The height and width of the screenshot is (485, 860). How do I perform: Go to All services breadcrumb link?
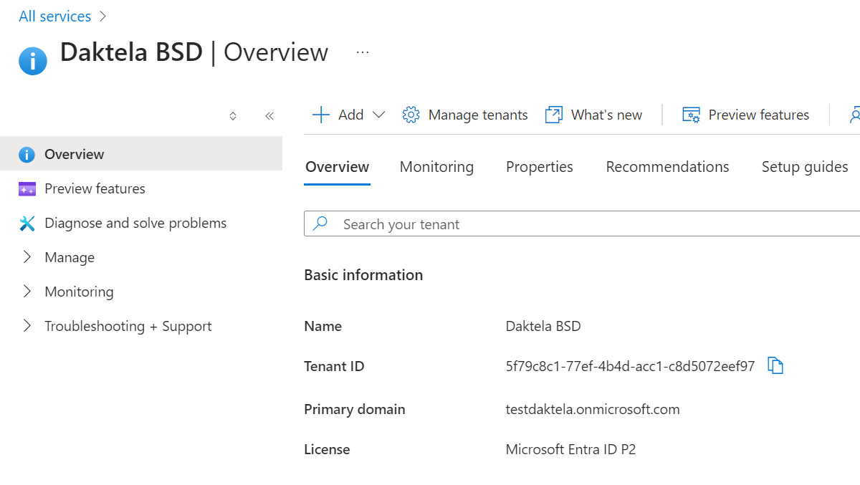pyautogui.click(x=55, y=16)
